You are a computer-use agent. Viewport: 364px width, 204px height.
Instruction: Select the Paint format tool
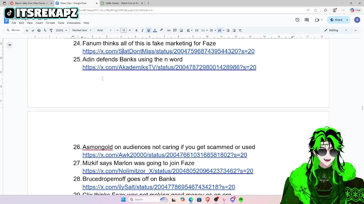51,30
